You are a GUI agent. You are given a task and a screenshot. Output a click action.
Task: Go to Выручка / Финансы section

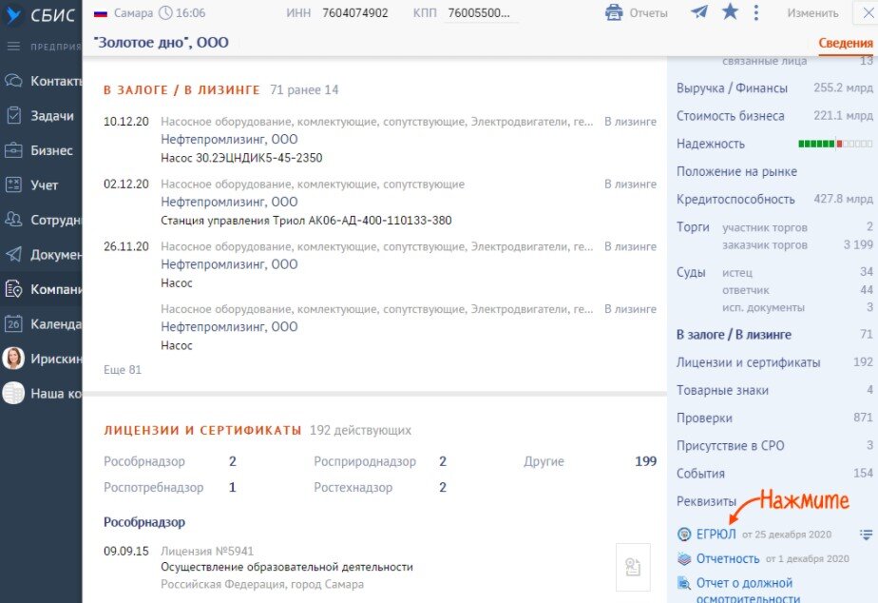[732, 88]
